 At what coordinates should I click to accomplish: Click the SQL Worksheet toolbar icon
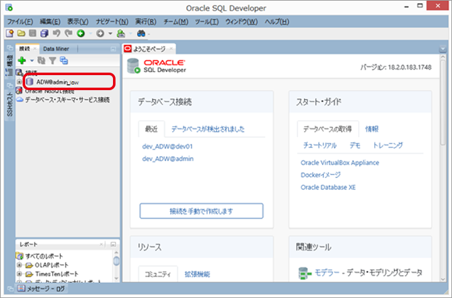point(121,33)
